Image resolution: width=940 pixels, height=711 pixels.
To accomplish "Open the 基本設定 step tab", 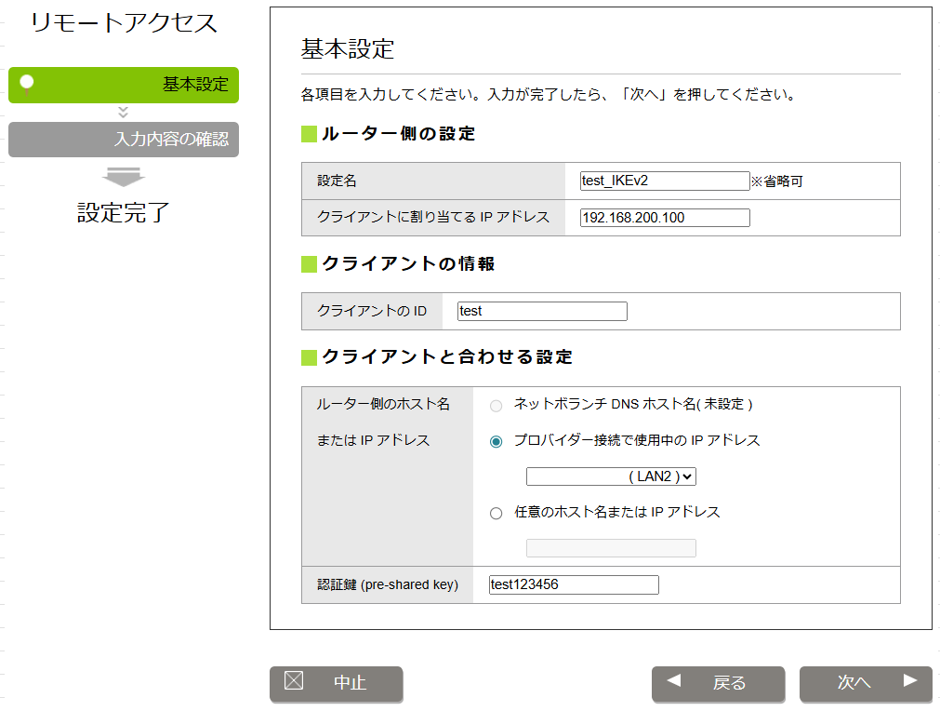I will pos(124,85).
